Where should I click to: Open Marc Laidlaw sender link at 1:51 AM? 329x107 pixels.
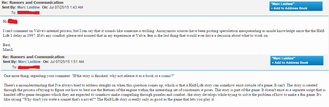[30, 61]
